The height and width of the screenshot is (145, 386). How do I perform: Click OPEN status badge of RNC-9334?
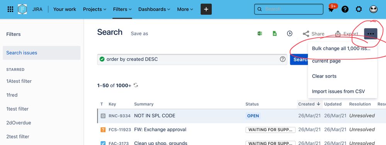pos(253,116)
